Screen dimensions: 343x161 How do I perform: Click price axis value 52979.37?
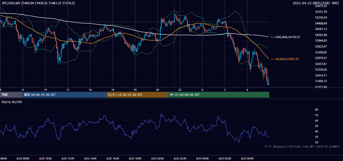[x=321, y=58]
